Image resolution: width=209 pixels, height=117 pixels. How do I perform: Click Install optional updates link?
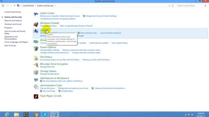pos(99,43)
